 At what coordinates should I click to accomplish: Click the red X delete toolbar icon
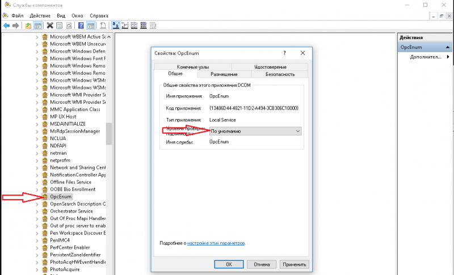point(50,26)
